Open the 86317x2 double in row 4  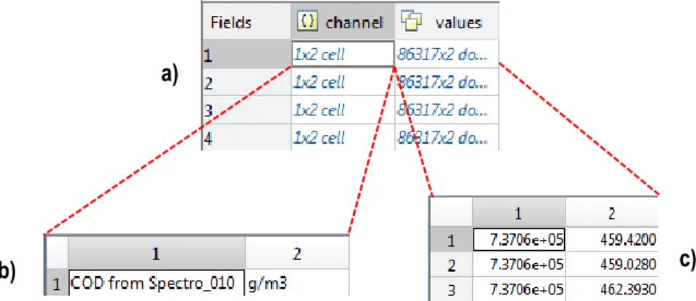[447, 137]
